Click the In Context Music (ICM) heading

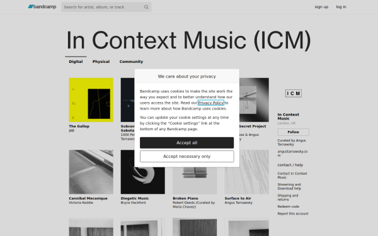click(x=189, y=40)
